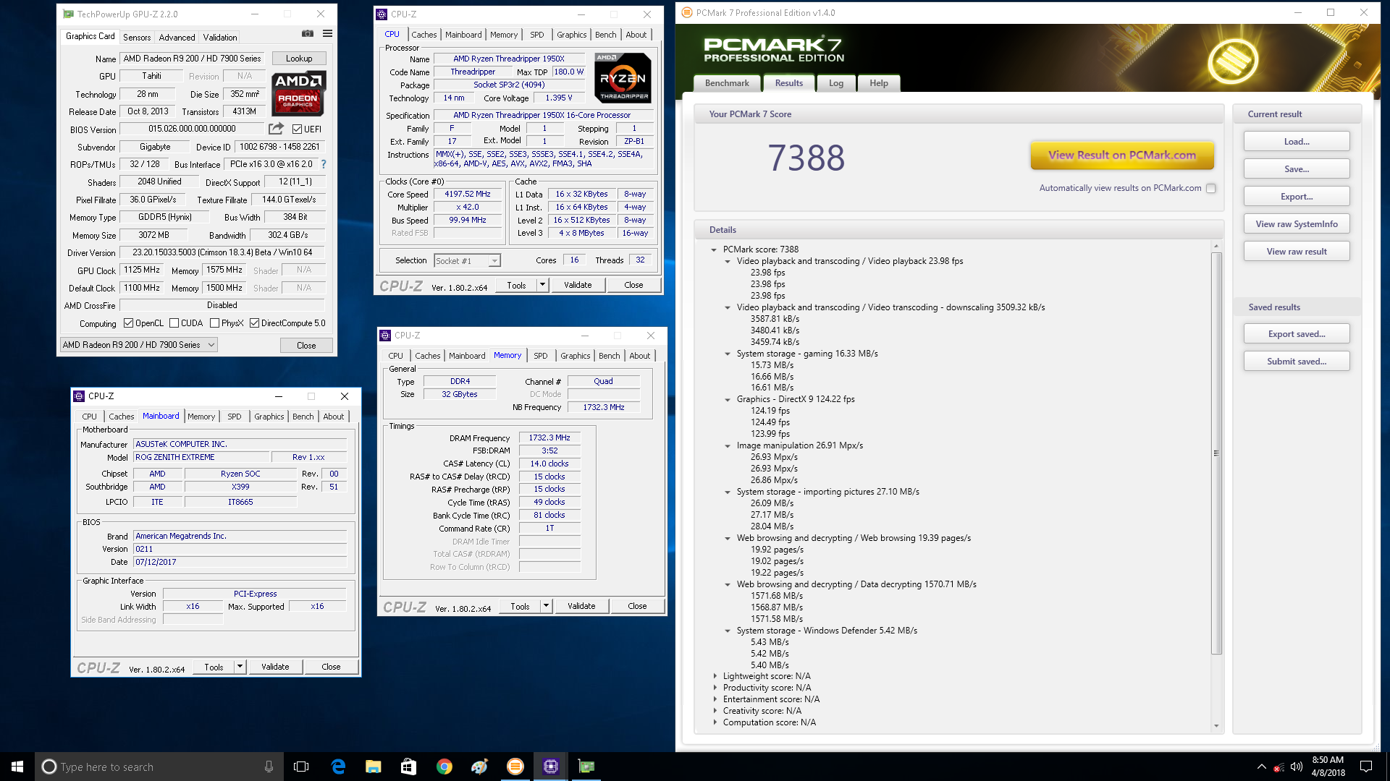Collapse the System storage - Windows Defender node
Viewport: 1390px width, 781px height.
(x=728, y=631)
